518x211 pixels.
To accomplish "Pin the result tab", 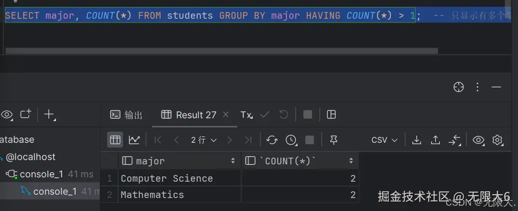I will click(333, 140).
